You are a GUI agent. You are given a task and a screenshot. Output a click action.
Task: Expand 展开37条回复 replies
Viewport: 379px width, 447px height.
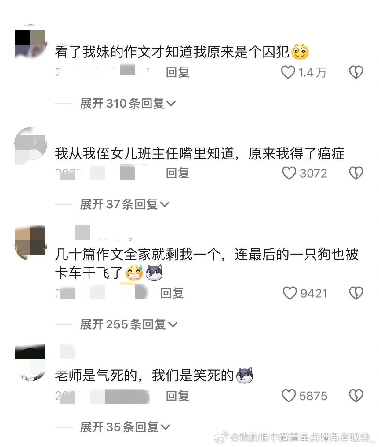coord(124,204)
